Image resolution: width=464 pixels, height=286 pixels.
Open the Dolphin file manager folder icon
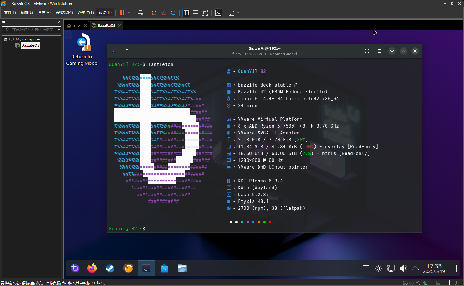[x=182, y=268]
